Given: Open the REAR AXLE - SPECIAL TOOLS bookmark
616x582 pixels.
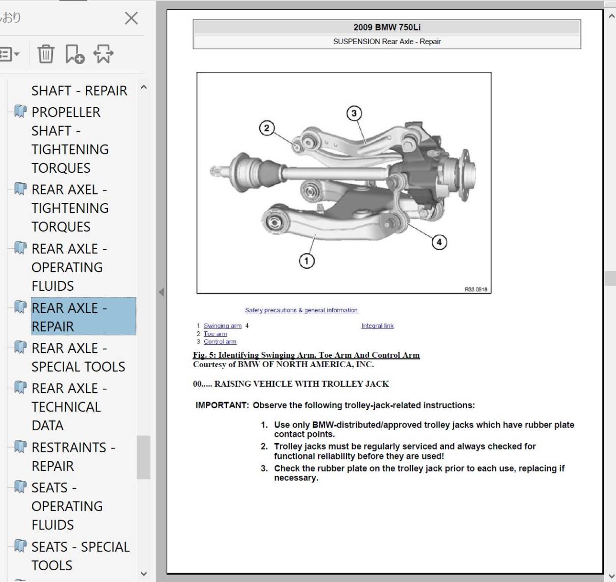Looking at the screenshot, I should [x=78, y=357].
